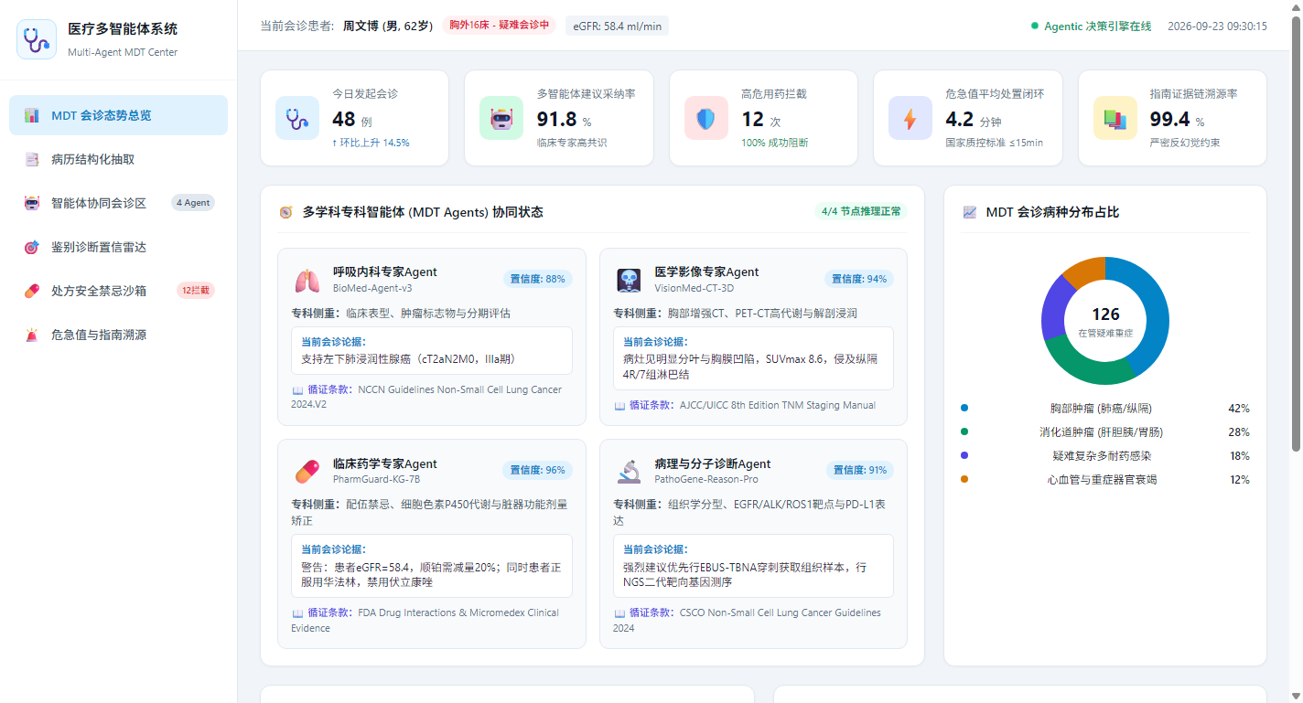Click the blue segment of the donut chart
This screenshot has width=1303, height=703.
1155,306
